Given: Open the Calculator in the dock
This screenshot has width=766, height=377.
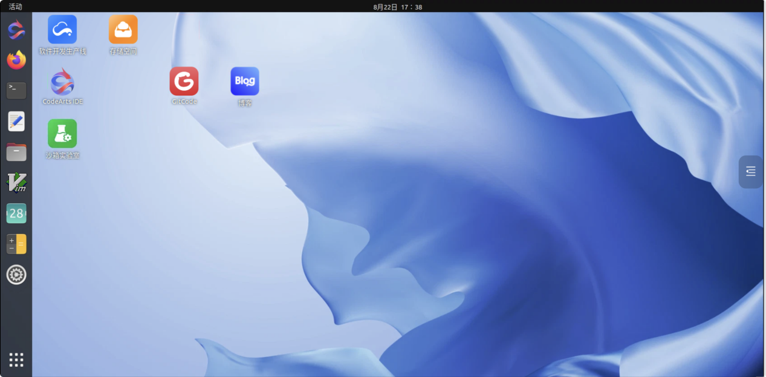Looking at the screenshot, I should [16, 244].
